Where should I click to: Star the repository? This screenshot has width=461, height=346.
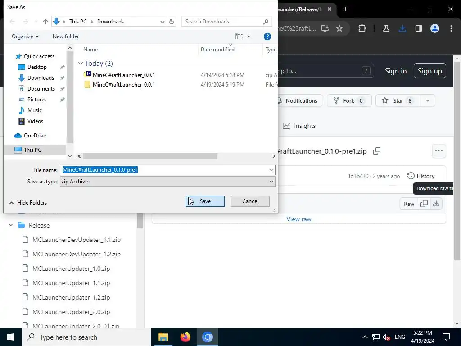(x=398, y=100)
